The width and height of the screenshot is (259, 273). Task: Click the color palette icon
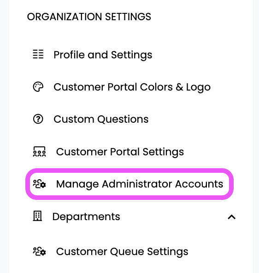[x=38, y=87]
